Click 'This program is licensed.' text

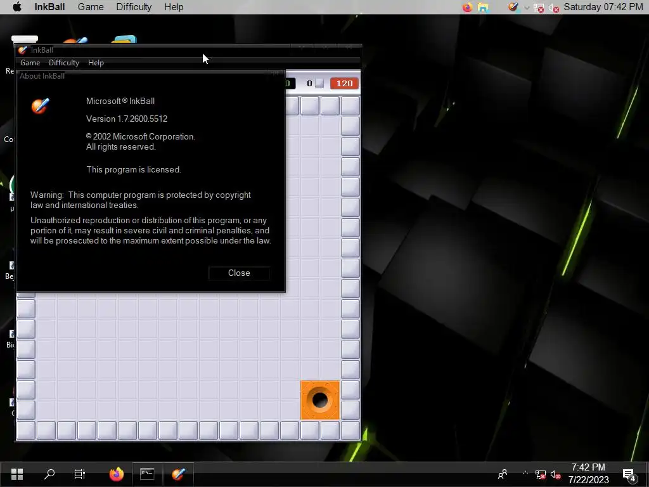click(134, 169)
